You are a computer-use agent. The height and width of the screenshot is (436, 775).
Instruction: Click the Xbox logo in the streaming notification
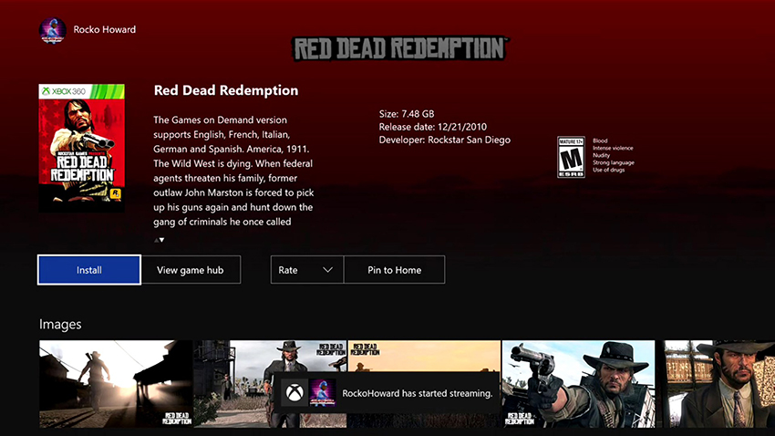pos(294,393)
